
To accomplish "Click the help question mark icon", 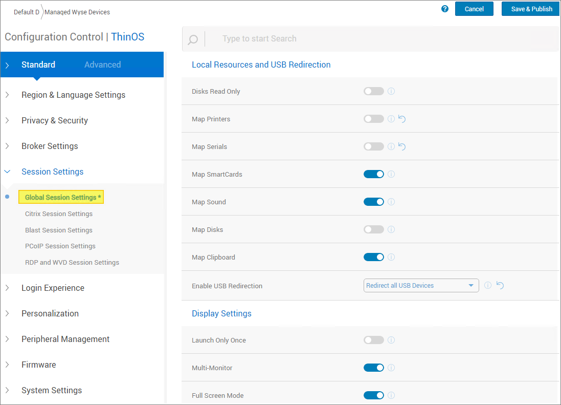I will coord(445,9).
